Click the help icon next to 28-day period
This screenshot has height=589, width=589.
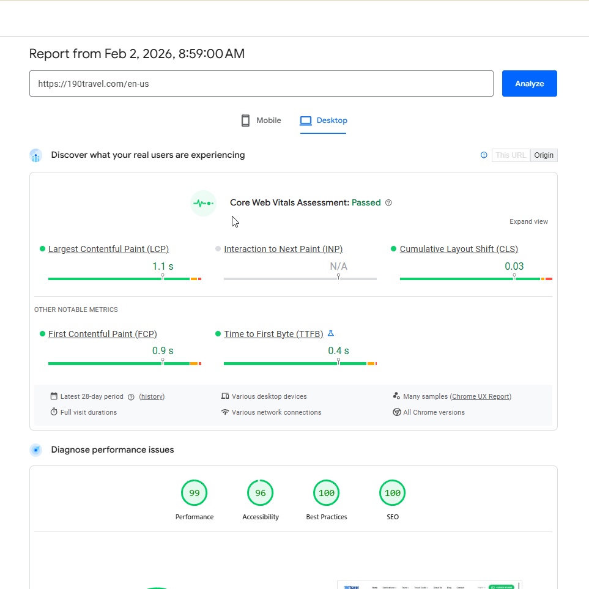coord(131,397)
